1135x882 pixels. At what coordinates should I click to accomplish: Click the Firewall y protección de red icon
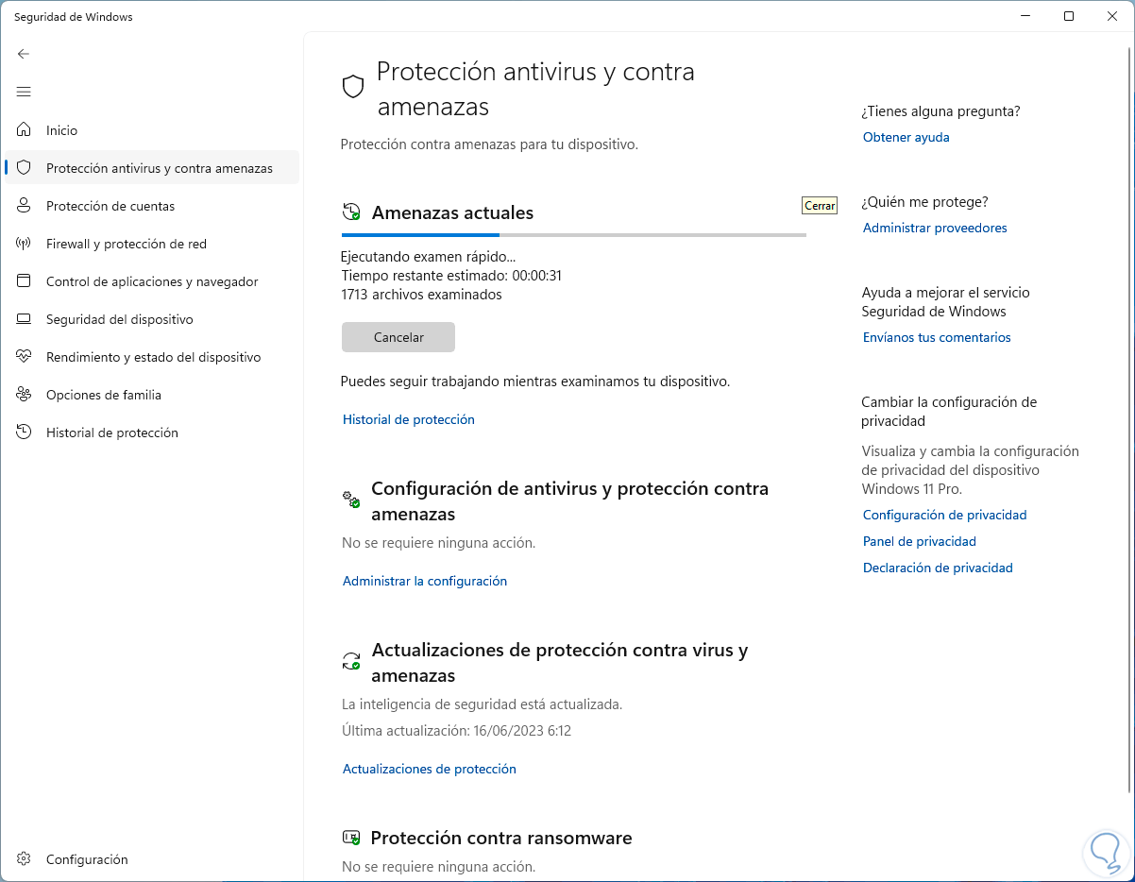tap(25, 244)
